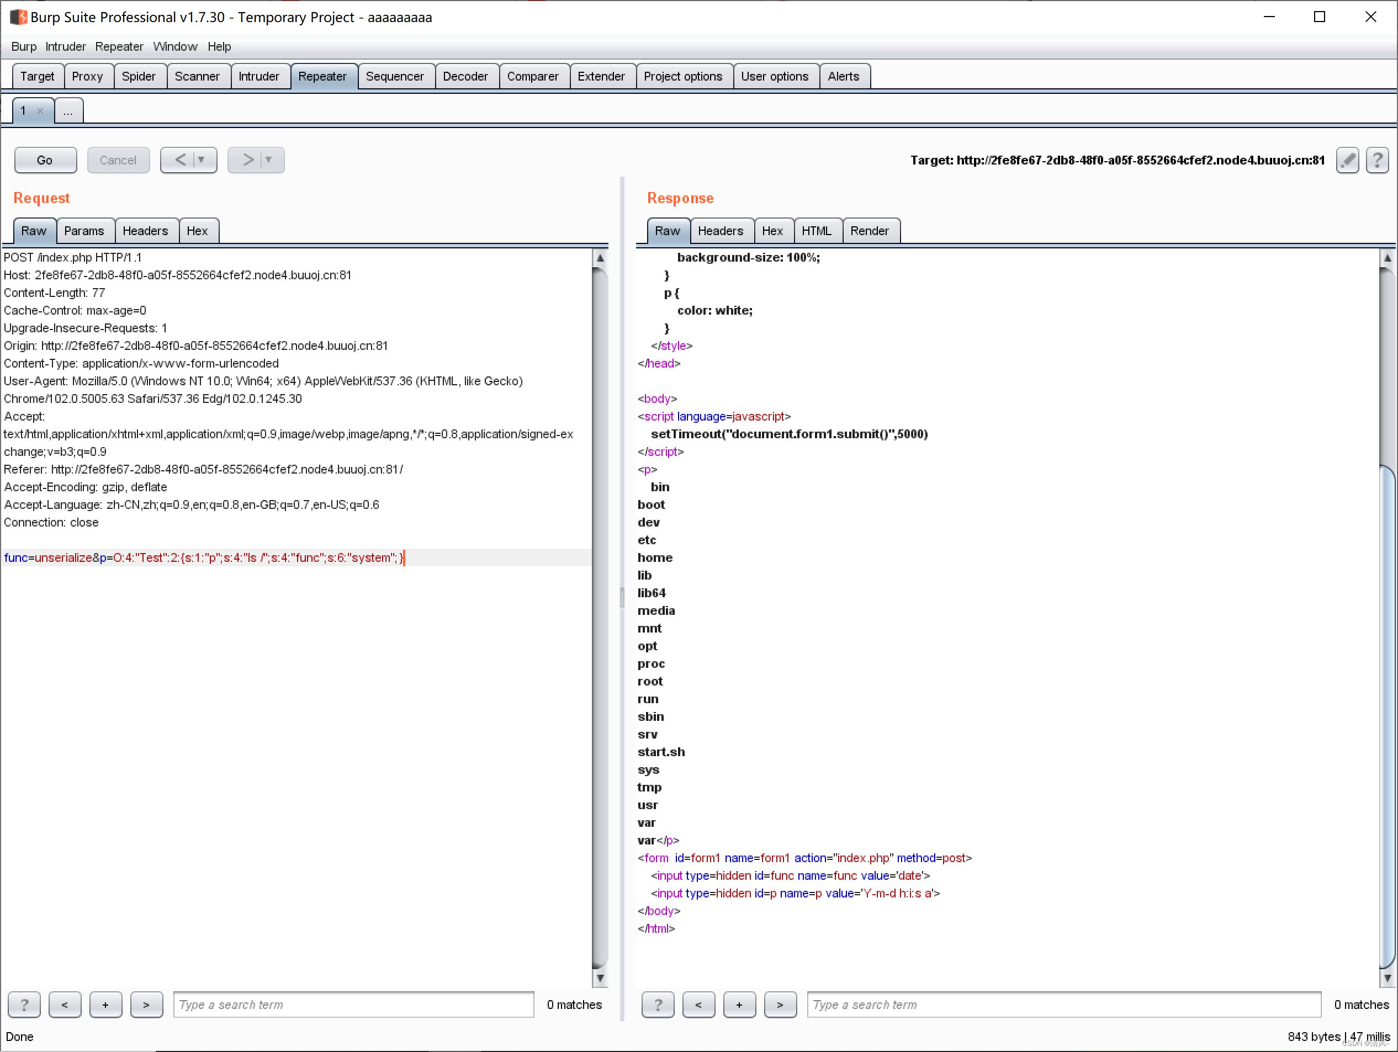Click response search previous match arrow
1398x1052 pixels.
[698, 1004]
